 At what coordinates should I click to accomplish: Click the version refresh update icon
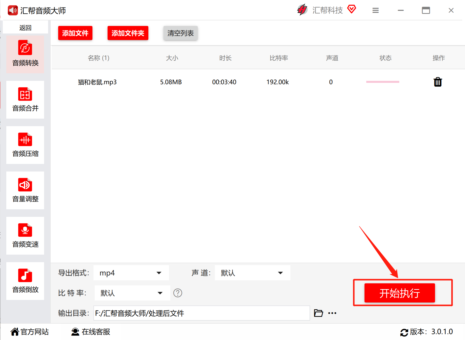click(404, 332)
